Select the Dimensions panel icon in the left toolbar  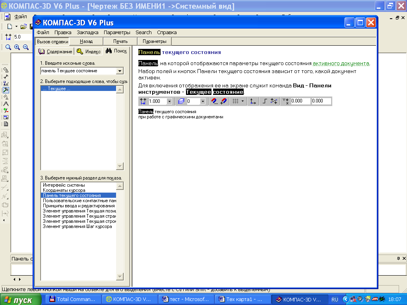[6, 77]
